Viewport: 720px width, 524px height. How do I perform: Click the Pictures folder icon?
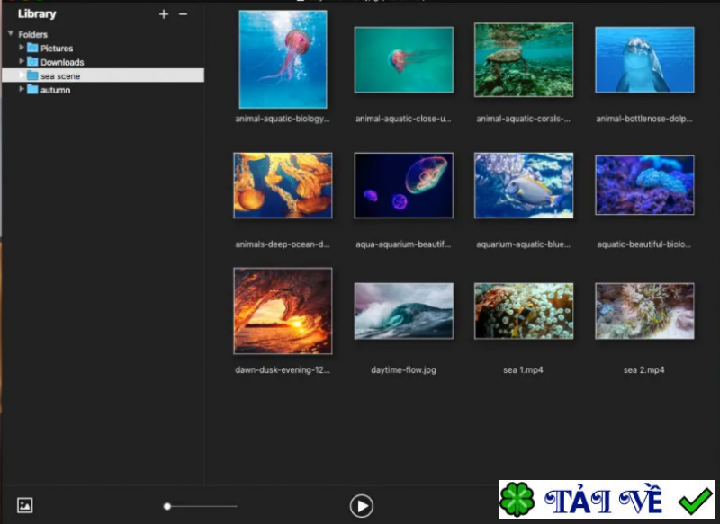point(32,48)
